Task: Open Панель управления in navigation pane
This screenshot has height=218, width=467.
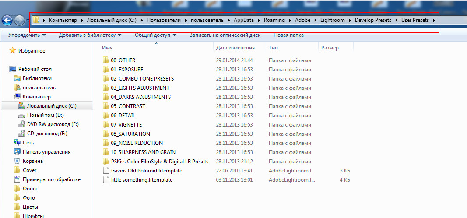Action: (x=46, y=152)
